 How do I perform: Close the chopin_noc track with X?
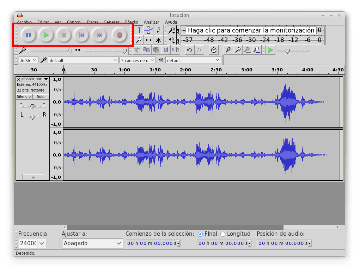[19, 79]
